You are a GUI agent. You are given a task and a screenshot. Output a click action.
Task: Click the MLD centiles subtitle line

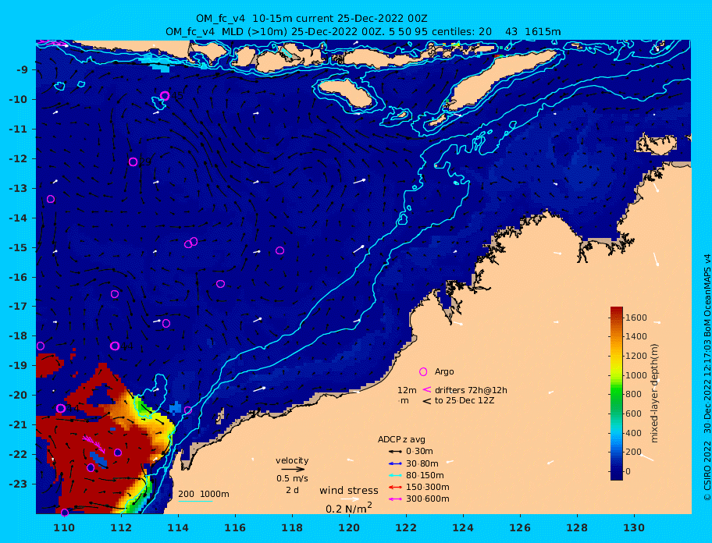tap(363, 32)
